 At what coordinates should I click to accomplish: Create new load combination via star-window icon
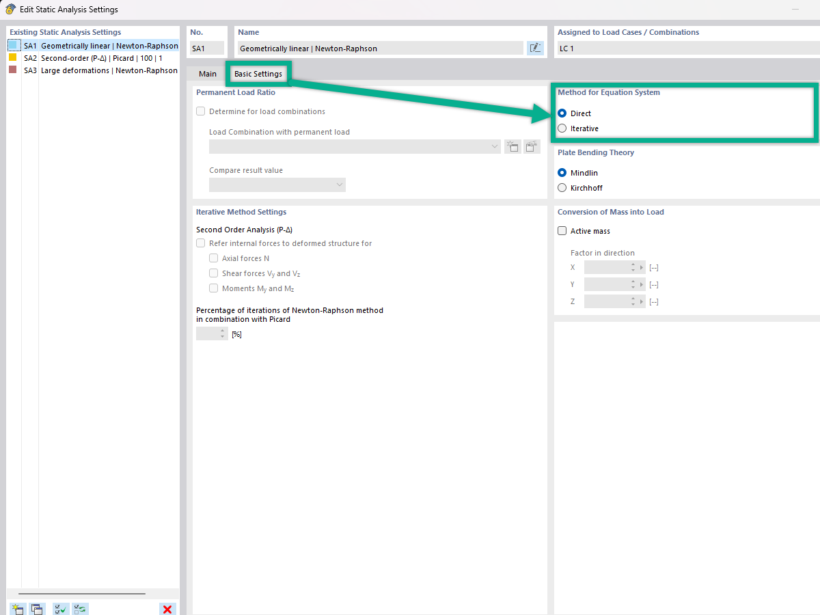coord(512,146)
